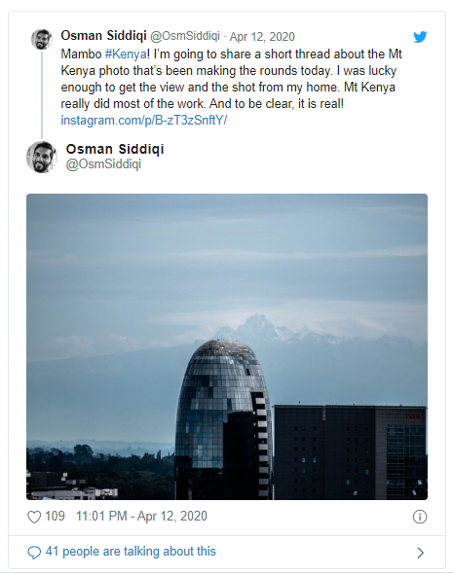
Task: Open the Apr 12, 2020 date link
Action: click(x=262, y=37)
